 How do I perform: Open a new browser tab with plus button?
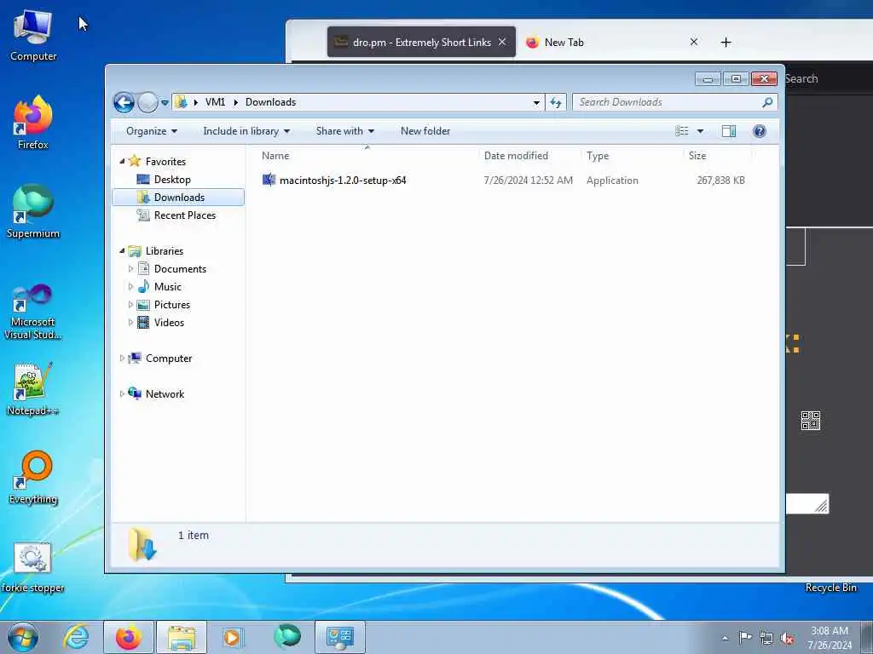click(726, 43)
